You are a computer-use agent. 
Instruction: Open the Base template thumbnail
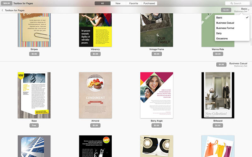coord(34,95)
